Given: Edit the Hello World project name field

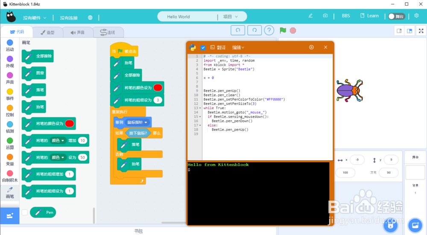Looking at the screenshot, I should pos(187,17).
